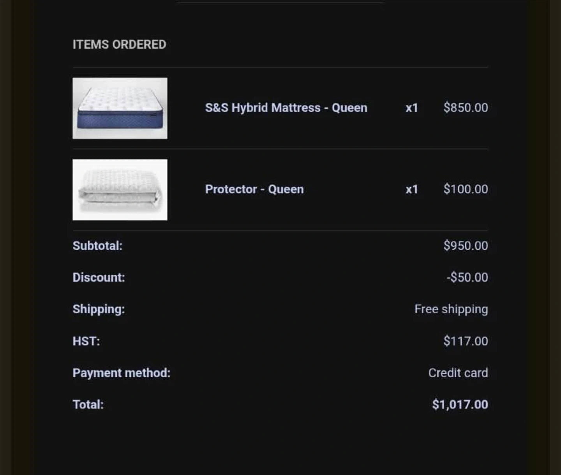The height and width of the screenshot is (475, 561).
Task: Select the $1,017.00 total amount
Action: point(460,405)
